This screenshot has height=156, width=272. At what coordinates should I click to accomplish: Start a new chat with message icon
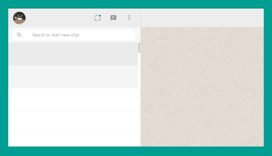113,18
